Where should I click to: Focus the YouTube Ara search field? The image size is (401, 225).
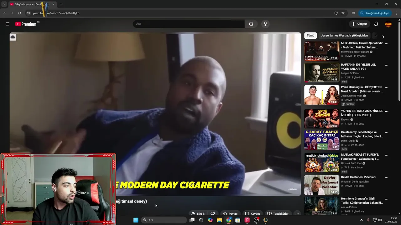[x=189, y=24]
